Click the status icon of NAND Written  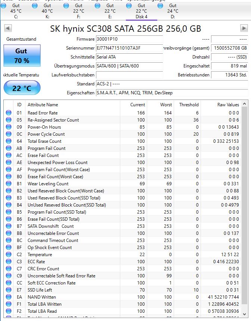click(x=9, y=297)
